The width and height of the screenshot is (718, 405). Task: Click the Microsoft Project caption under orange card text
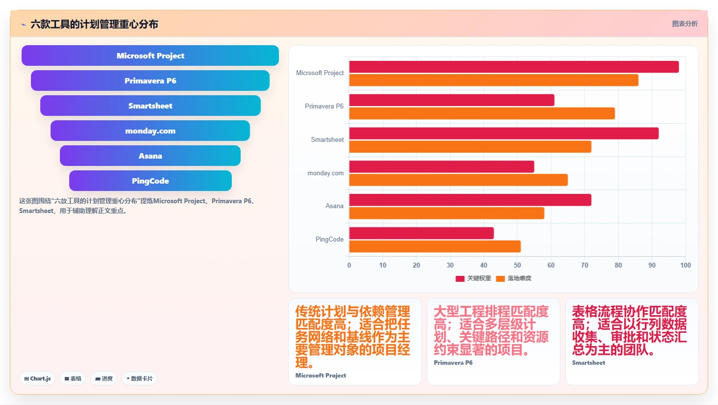(321, 376)
